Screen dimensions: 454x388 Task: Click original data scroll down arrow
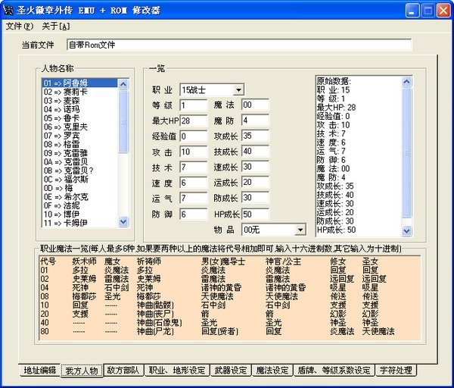406,231
